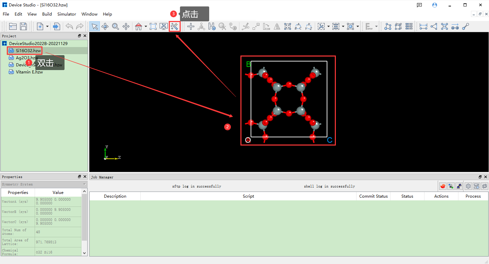This screenshot has height=264, width=489.
Task: Open the Simulator menu
Action: [67, 14]
